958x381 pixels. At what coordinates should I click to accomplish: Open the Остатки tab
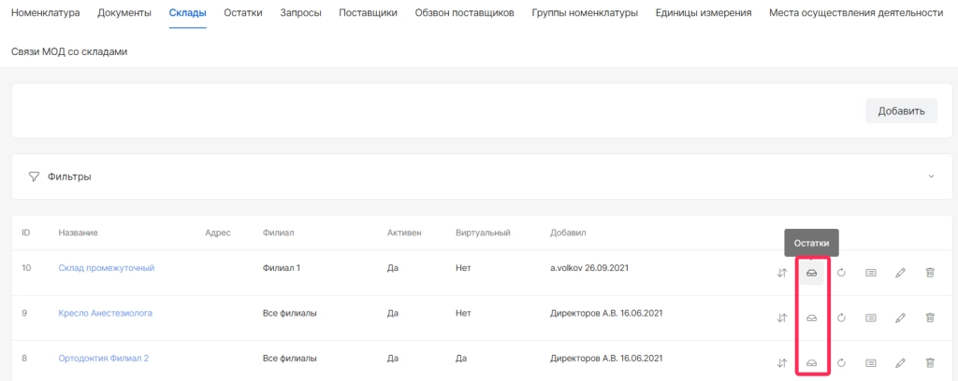(243, 13)
